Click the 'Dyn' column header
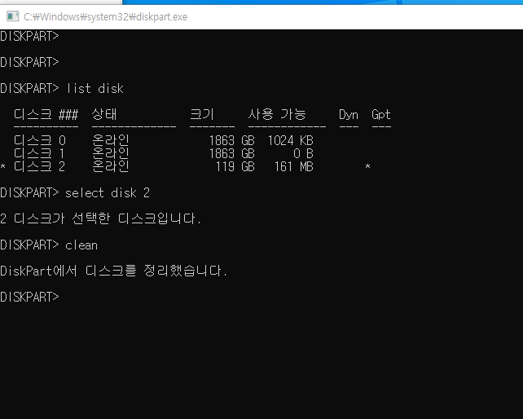 coord(349,115)
